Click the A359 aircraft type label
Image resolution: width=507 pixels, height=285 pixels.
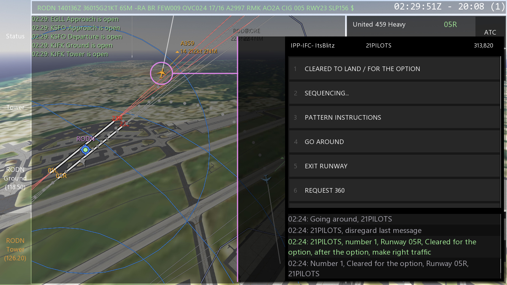pyautogui.click(x=187, y=43)
